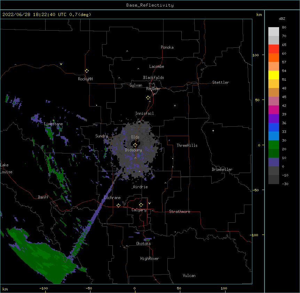This screenshot has width=300, height=293.
Task: Click the Banff label
Action: pos(43,197)
